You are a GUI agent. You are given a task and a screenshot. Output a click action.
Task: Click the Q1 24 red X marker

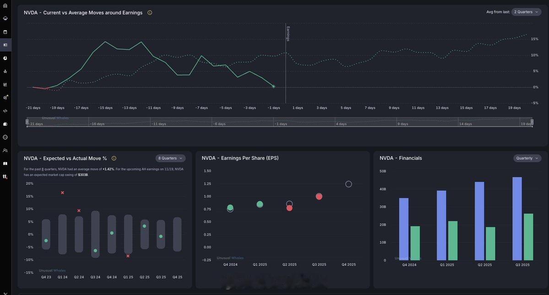(62, 193)
